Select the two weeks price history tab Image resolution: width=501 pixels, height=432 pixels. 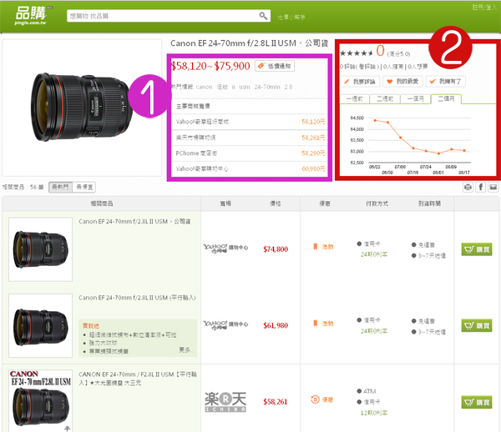pos(385,99)
